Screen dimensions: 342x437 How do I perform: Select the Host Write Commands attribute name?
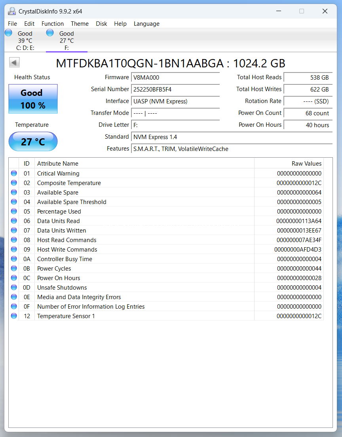(x=67, y=250)
